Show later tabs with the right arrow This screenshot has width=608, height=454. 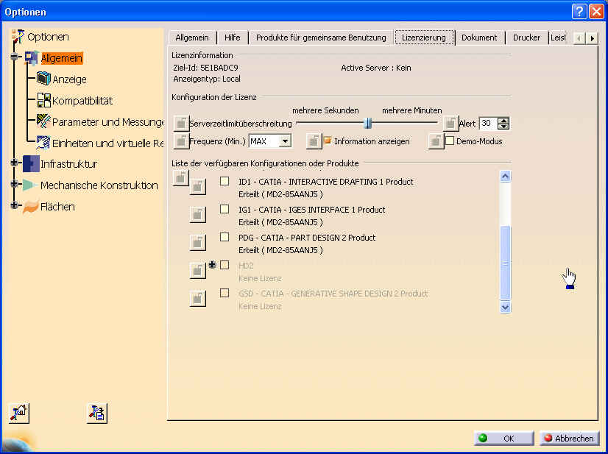click(592, 38)
